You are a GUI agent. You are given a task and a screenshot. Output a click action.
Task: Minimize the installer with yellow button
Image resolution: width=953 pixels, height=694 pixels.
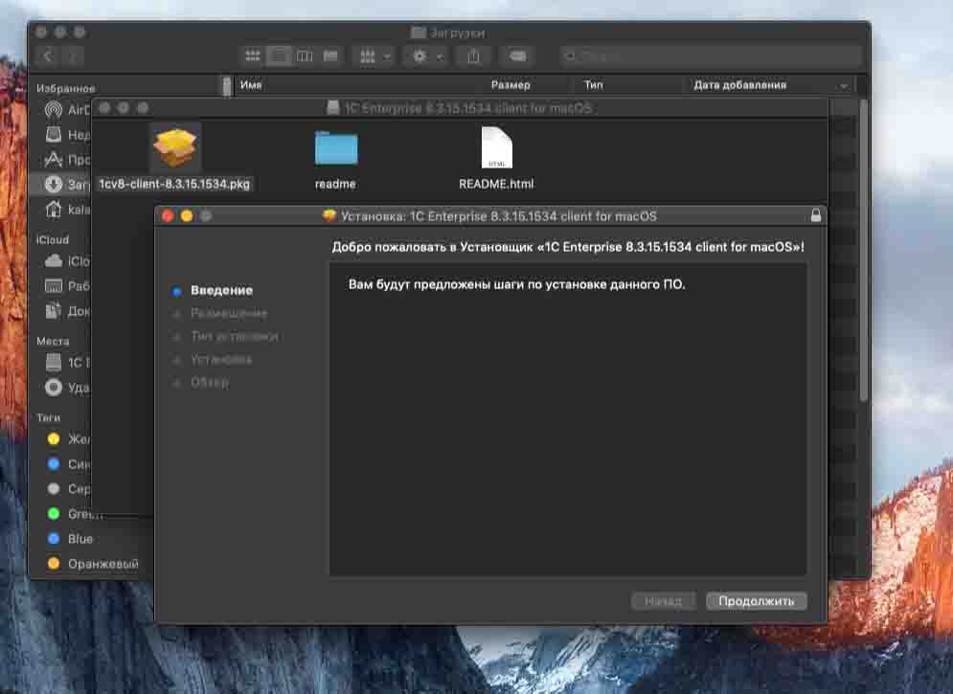coord(187,216)
